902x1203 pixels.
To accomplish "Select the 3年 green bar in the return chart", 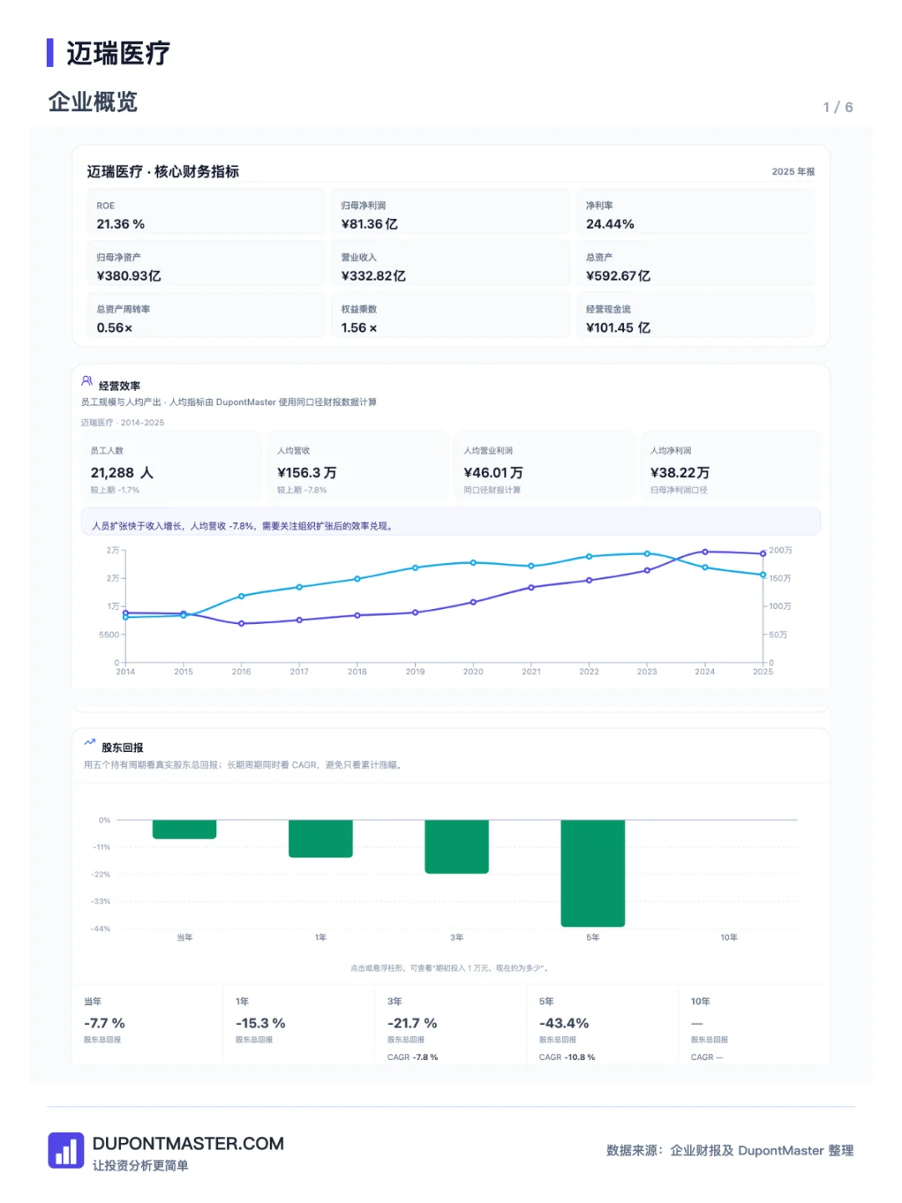I will click(457, 846).
